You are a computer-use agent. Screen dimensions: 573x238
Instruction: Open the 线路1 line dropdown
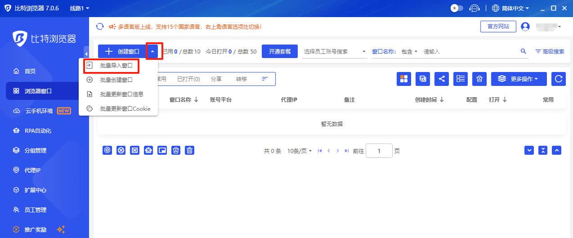click(x=80, y=8)
